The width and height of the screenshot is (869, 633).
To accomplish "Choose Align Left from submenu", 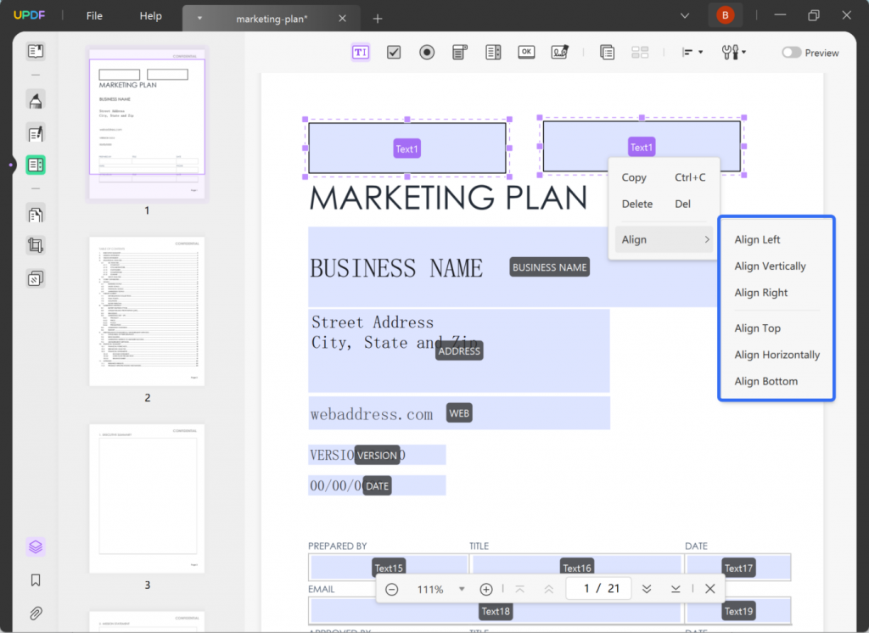I will 757,239.
